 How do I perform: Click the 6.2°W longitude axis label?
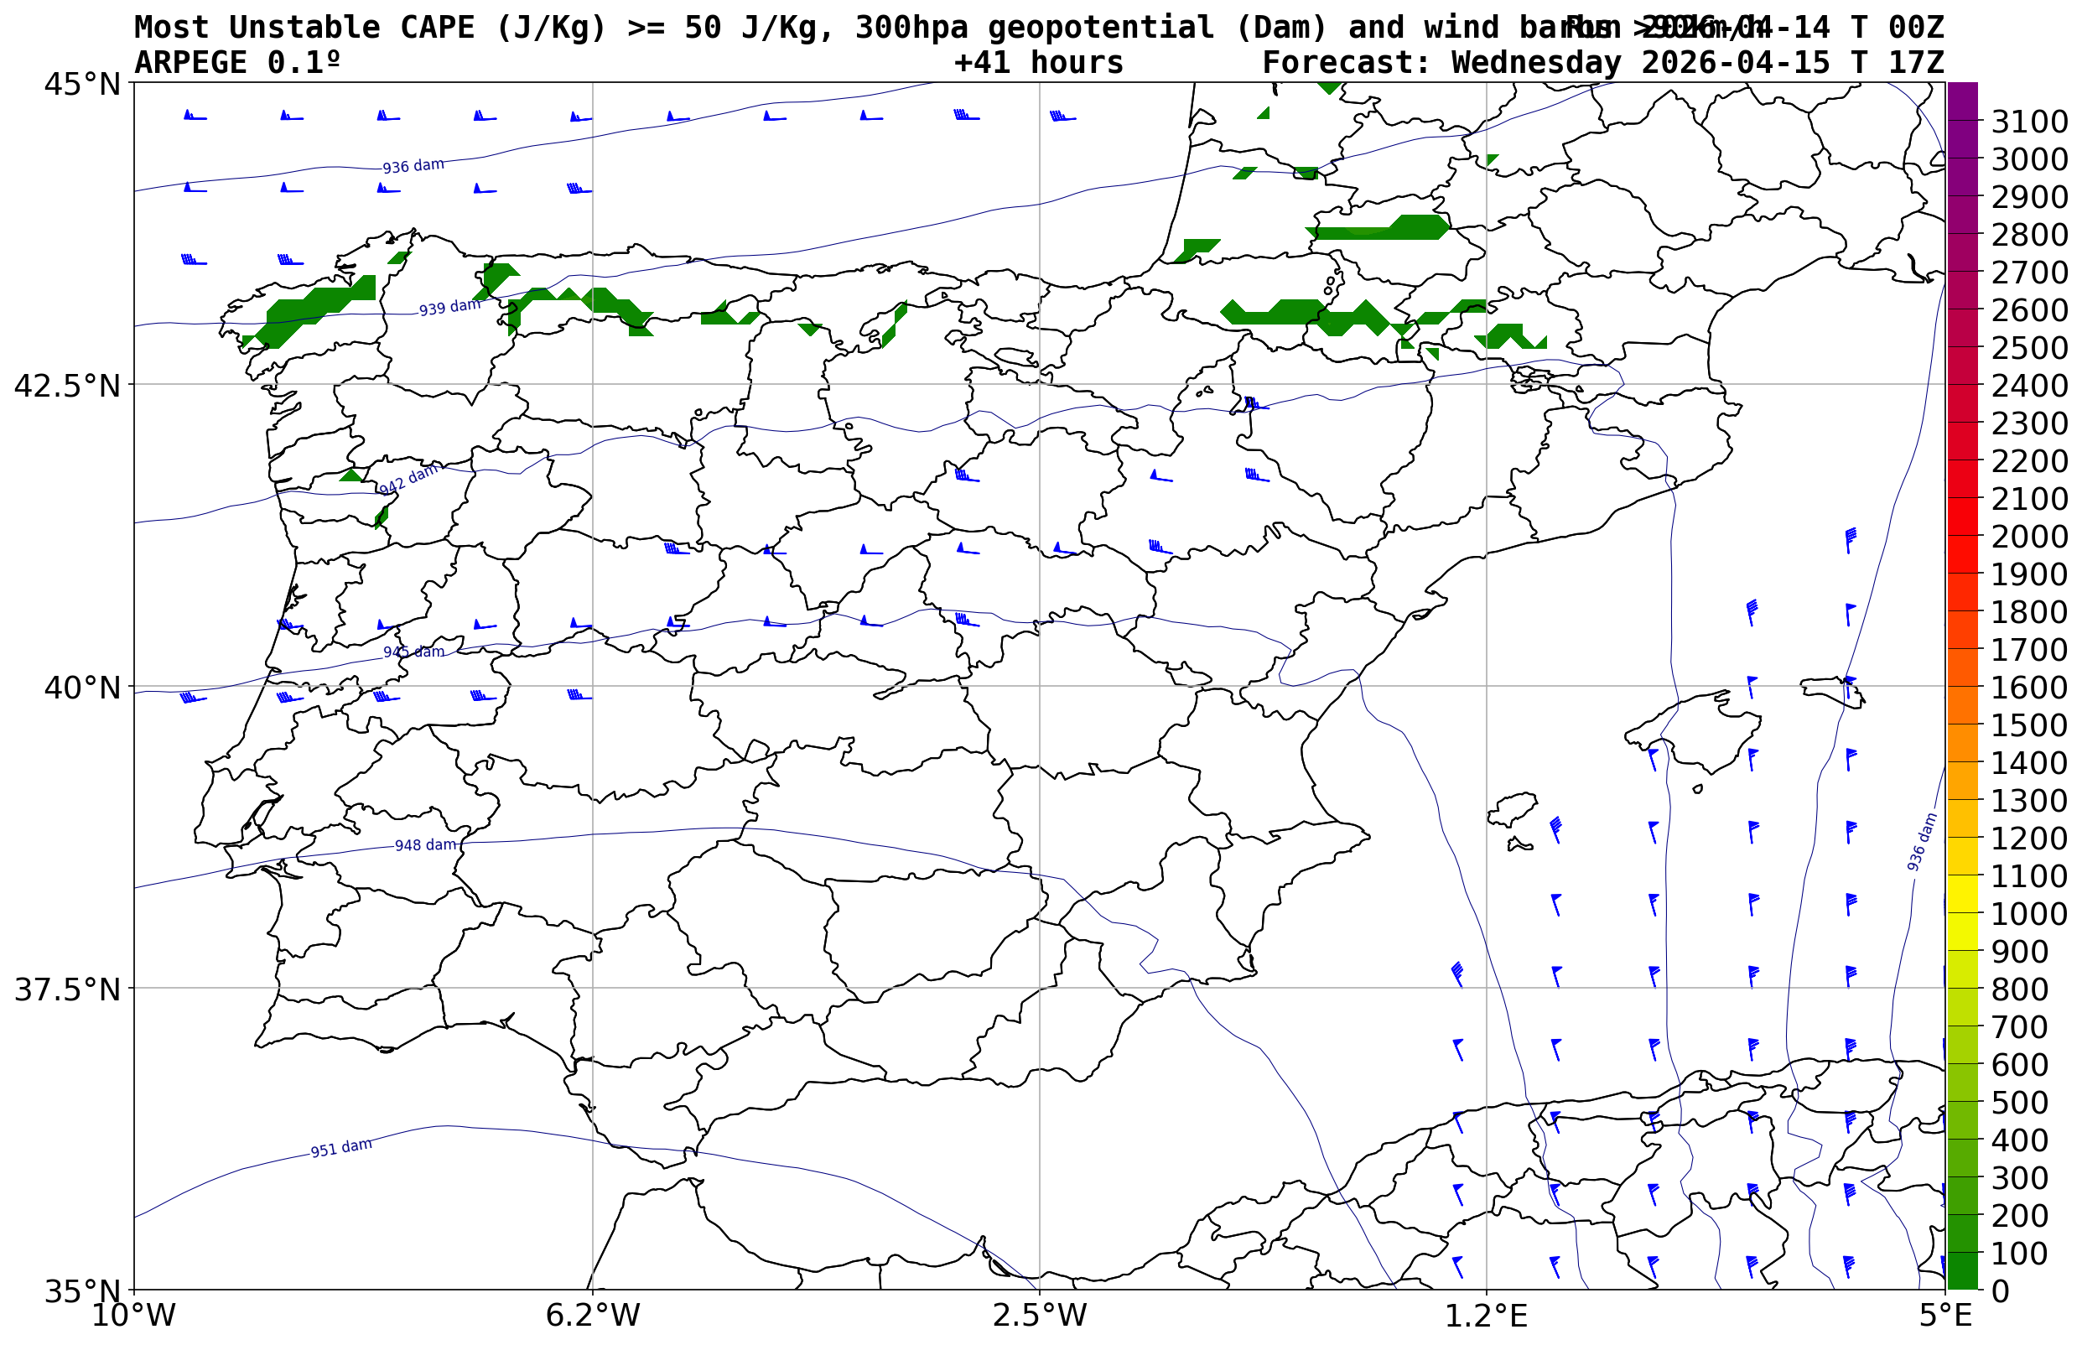coord(592,1316)
